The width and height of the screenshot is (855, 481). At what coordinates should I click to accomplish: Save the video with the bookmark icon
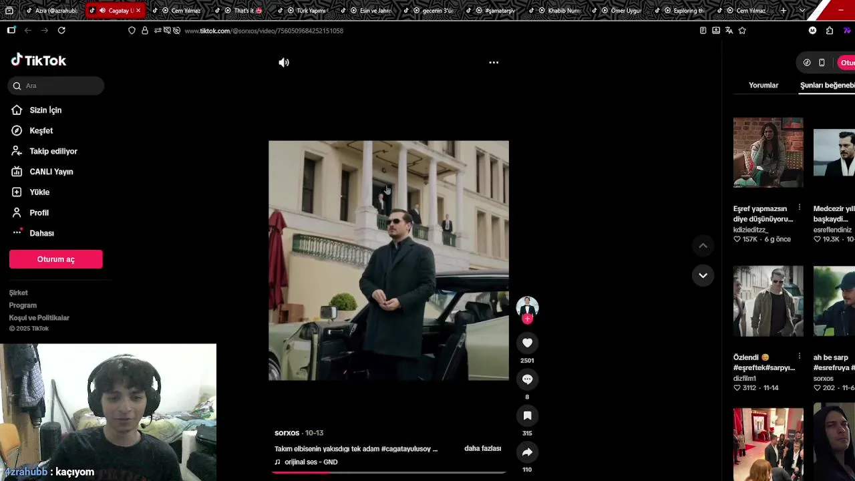tap(527, 416)
